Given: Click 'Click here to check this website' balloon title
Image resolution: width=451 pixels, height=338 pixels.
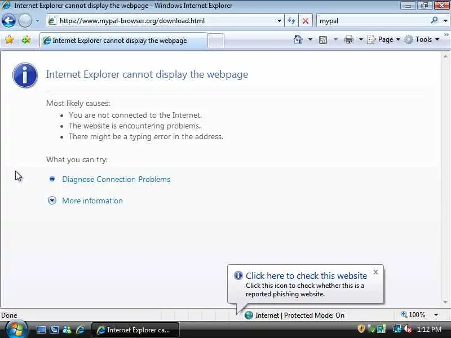Looking at the screenshot, I should tap(306, 276).
